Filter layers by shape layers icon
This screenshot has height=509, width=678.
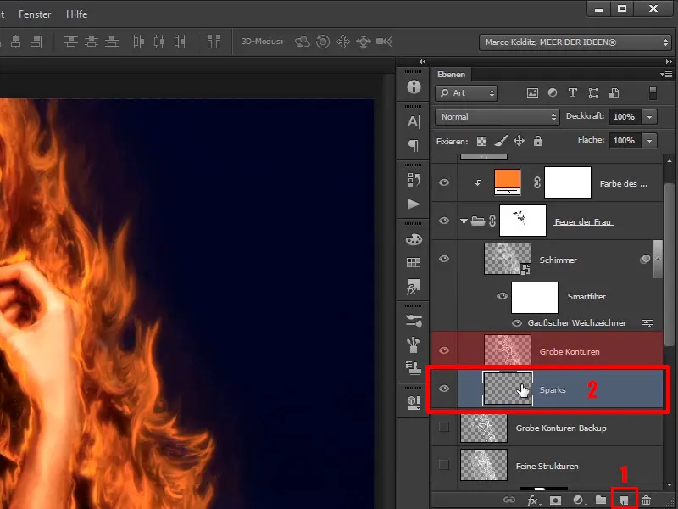click(x=594, y=93)
